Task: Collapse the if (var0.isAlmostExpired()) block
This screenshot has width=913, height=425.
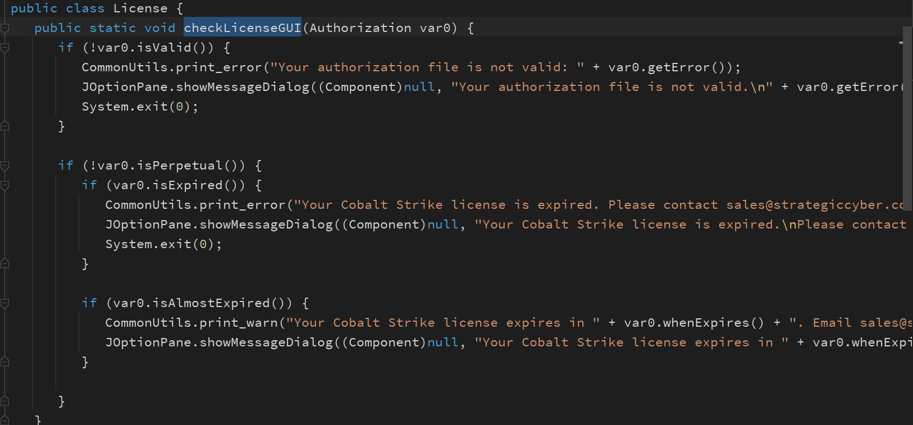Action: click(x=4, y=303)
